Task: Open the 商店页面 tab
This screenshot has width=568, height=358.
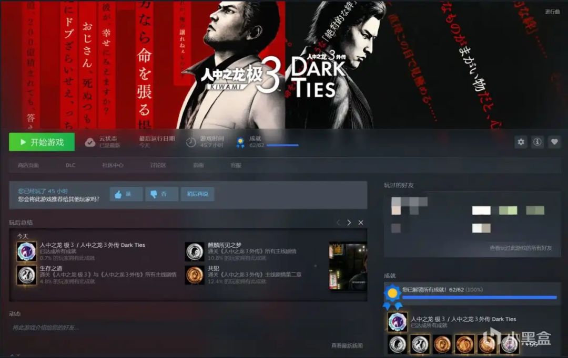Action: [x=28, y=165]
